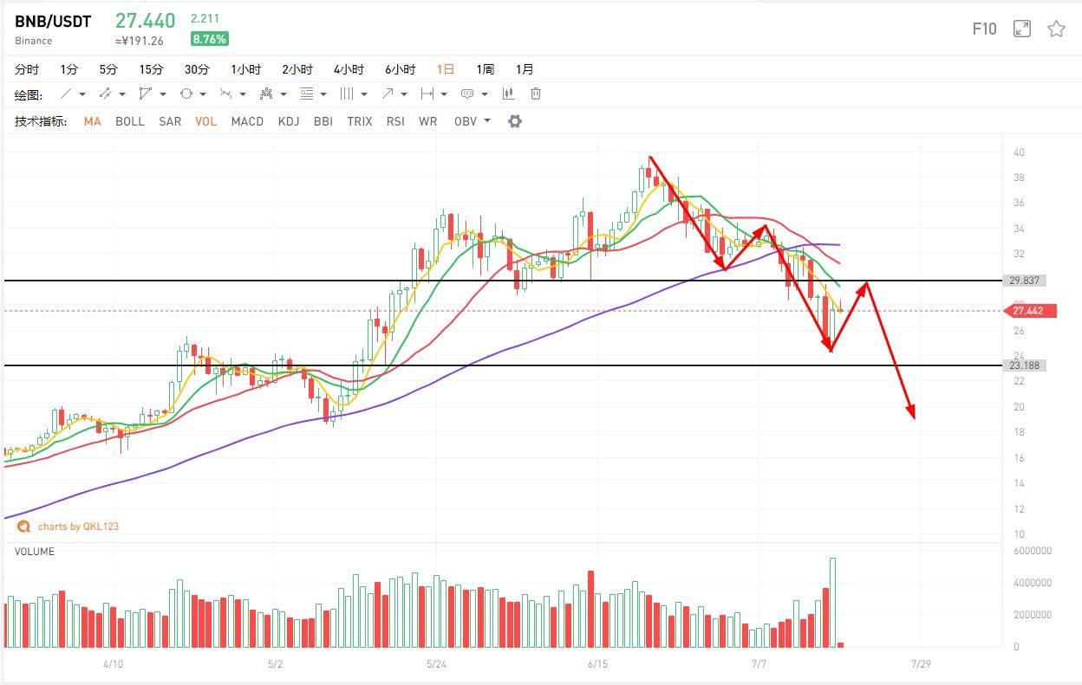The height and width of the screenshot is (685, 1082).
Task: Open Fibonacci tool dropdown arrow
Action: pos(323,94)
